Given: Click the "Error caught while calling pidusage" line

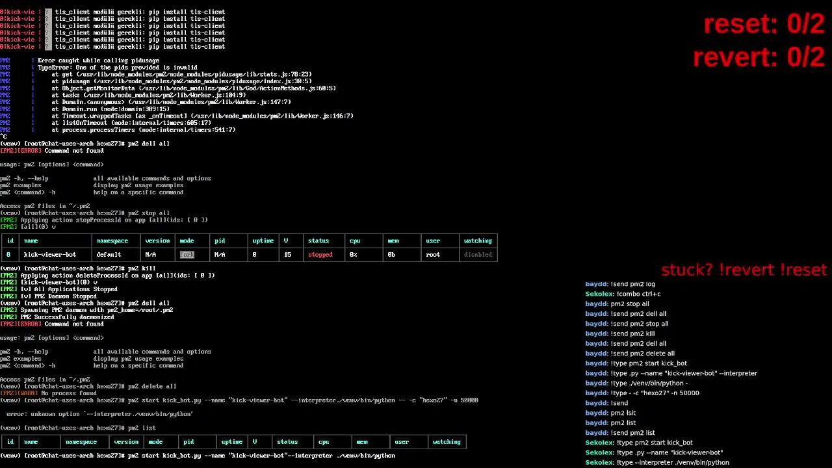Looking at the screenshot, I should click(98, 60).
